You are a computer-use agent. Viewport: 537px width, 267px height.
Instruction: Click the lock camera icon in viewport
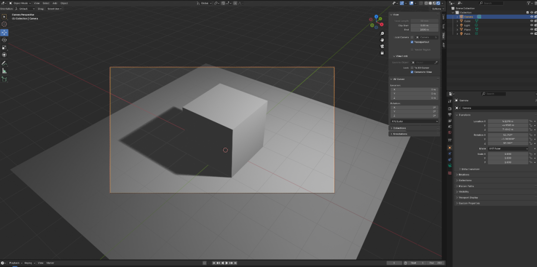[x=382, y=53]
